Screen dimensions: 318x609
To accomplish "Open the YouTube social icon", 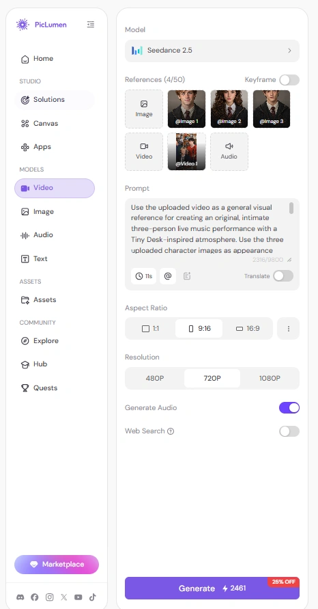I will pos(78,597).
